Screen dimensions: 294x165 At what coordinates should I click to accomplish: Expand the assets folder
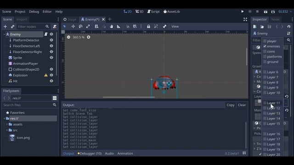click(x=7, y=124)
